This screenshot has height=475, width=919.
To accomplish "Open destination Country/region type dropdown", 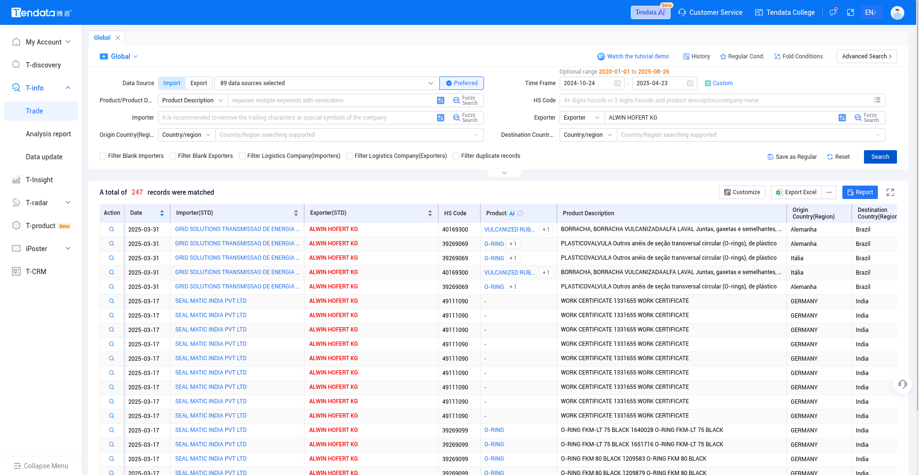I will tap(588, 135).
